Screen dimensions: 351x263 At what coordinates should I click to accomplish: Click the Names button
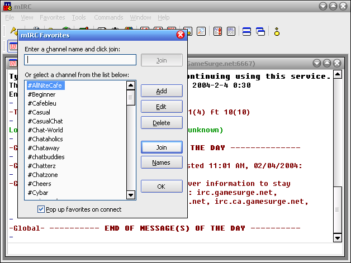click(162, 162)
